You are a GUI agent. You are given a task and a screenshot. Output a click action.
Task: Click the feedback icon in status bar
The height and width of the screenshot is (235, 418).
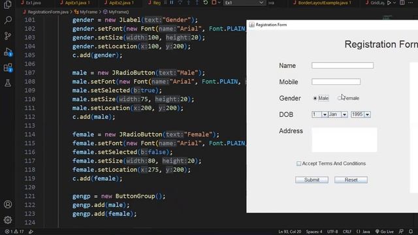pos(401,232)
